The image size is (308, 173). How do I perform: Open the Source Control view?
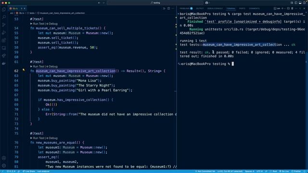[4, 25]
